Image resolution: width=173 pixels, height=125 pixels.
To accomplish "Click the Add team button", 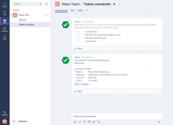I will pyautogui.click(x=23, y=121).
